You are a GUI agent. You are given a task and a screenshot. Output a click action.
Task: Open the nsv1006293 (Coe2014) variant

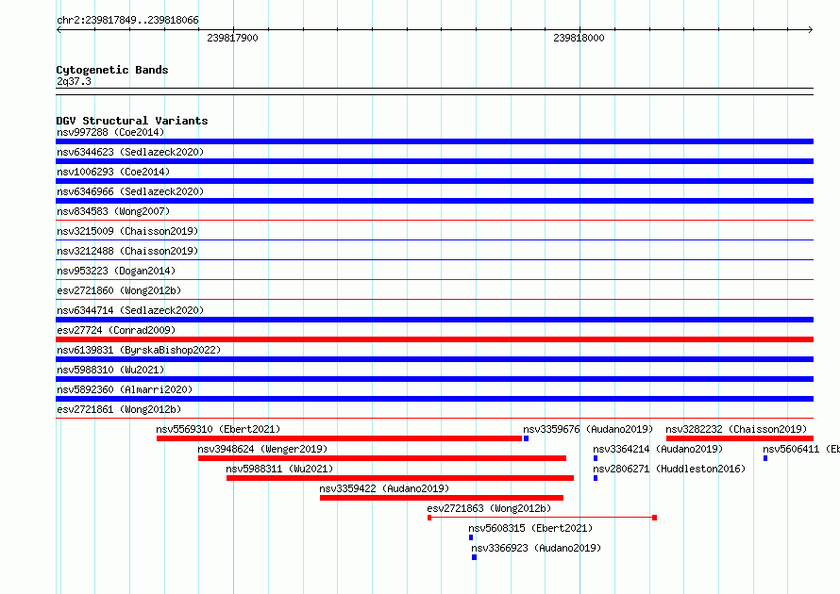coord(113,172)
